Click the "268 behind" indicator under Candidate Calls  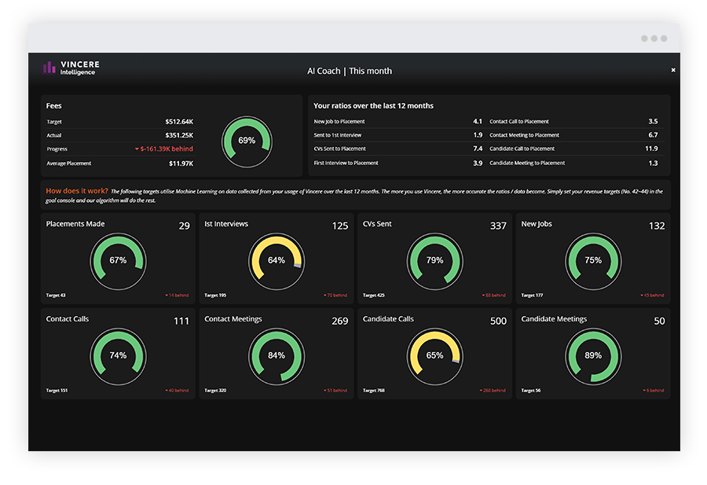(x=493, y=390)
